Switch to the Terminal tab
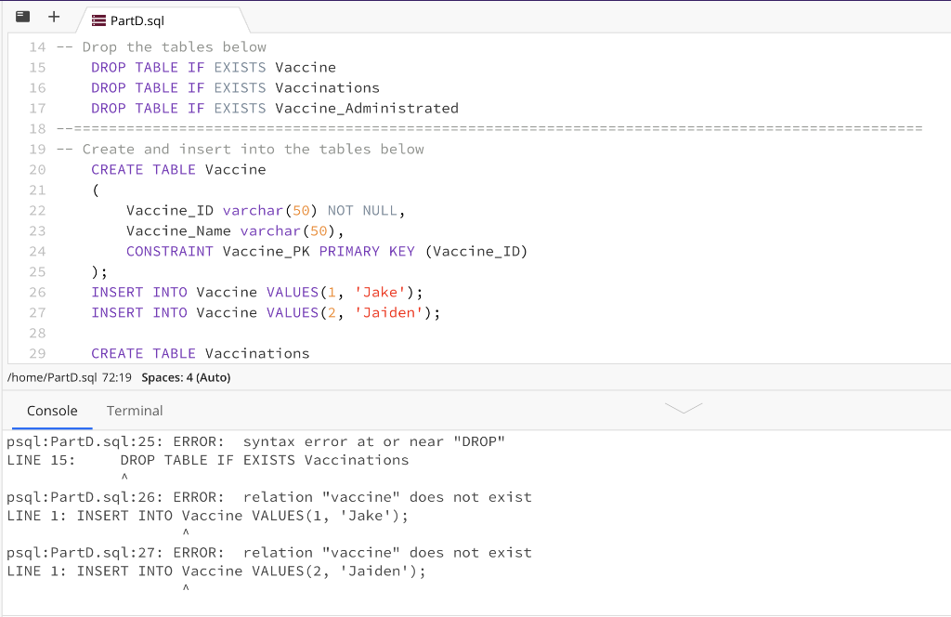Image resolution: width=951 pixels, height=617 pixels. pos(135,410)
